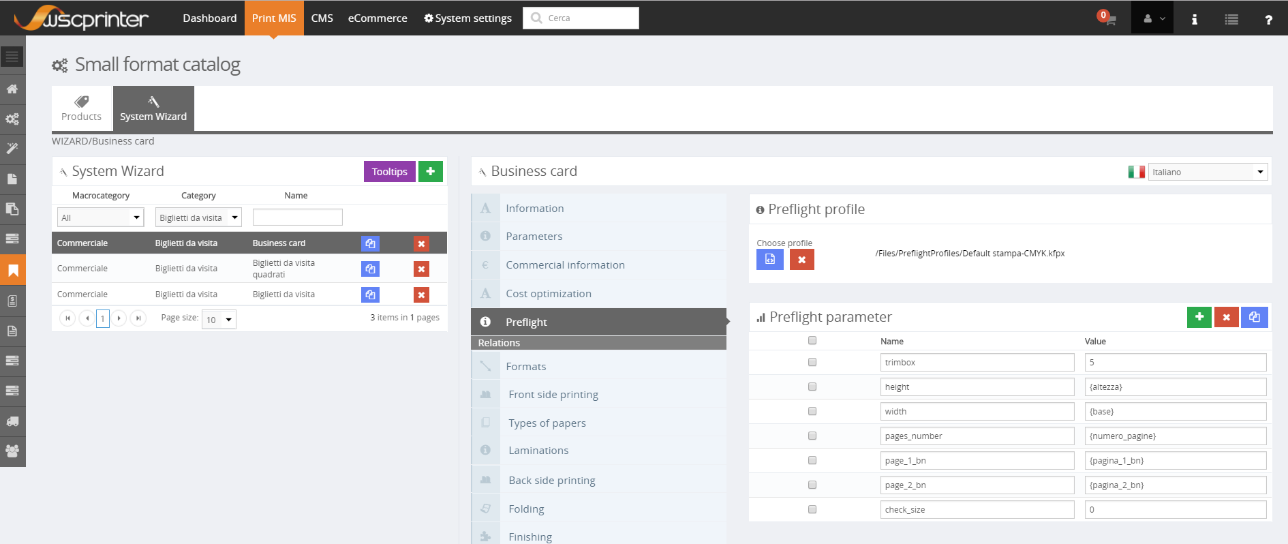Tick the pages_number parameter checkbox
This screenshot has height=544, width=1288.
coord(812,436)
